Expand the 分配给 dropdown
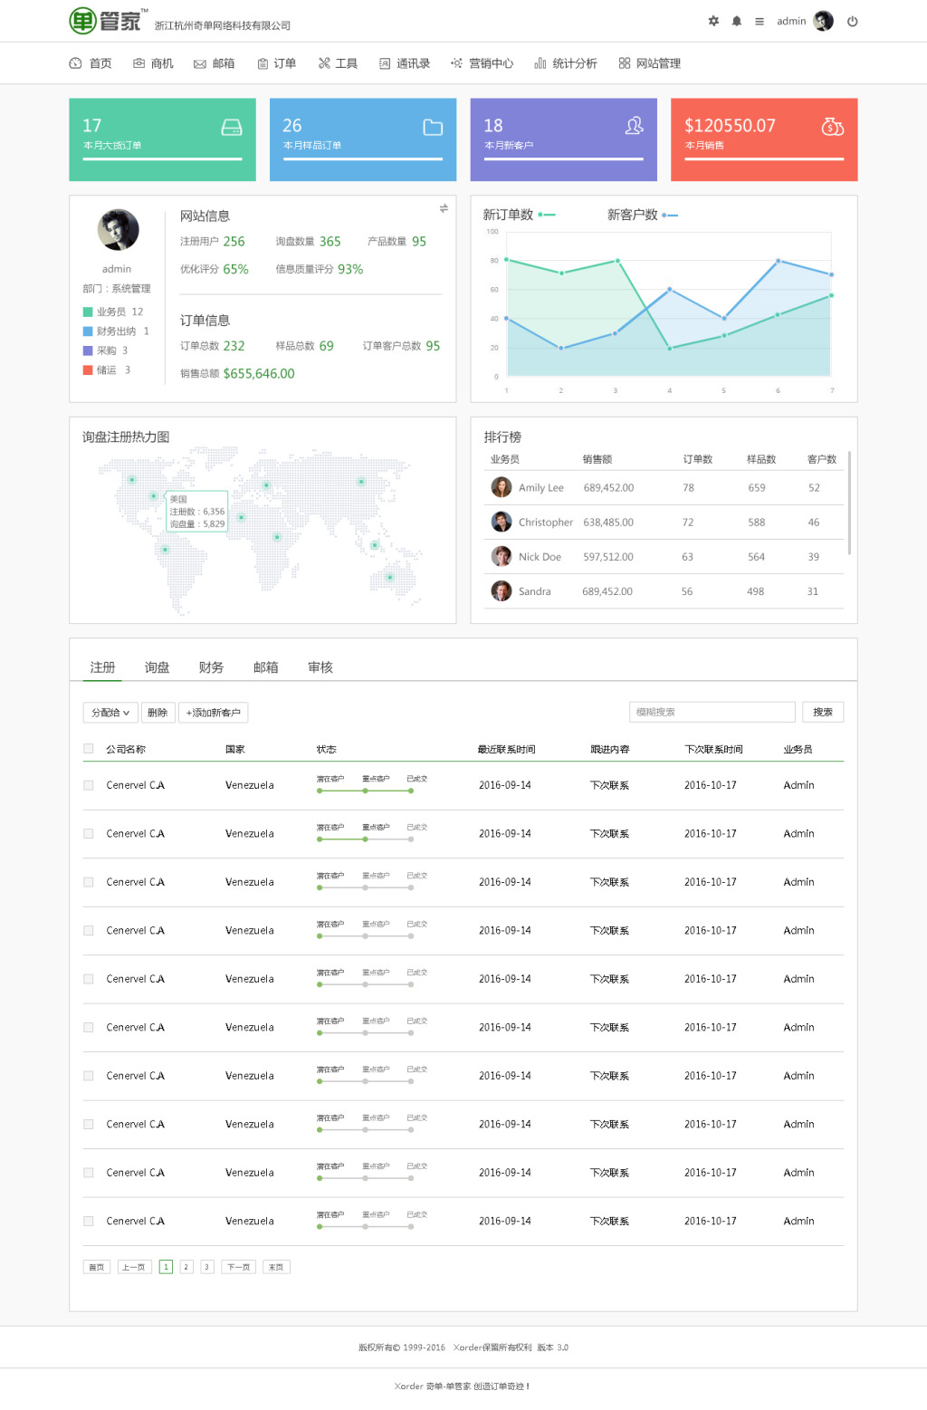The height and width of the screenshot is (1410, 927). [110, 713]
